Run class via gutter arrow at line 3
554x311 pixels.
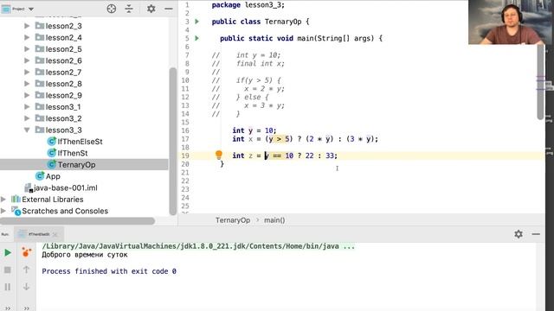(x=197, y=22)
